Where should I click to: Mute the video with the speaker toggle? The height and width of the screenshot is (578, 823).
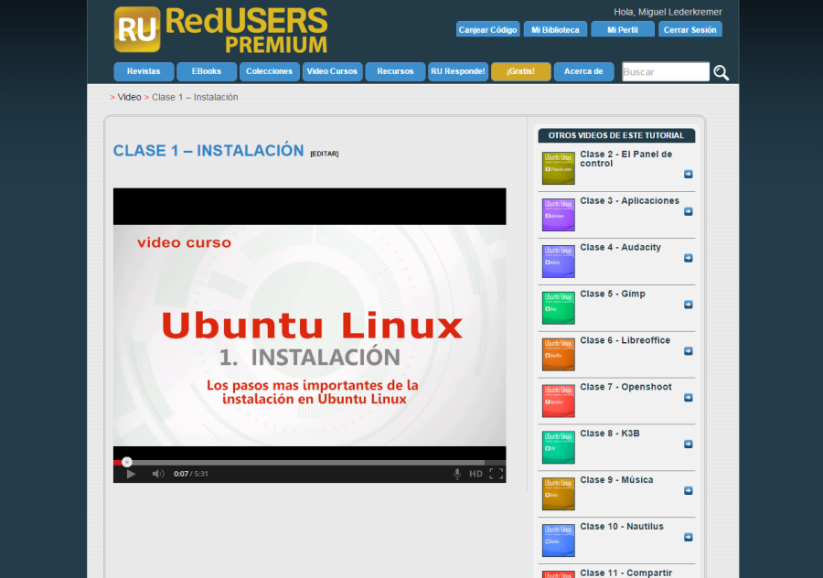pos(157,473)
